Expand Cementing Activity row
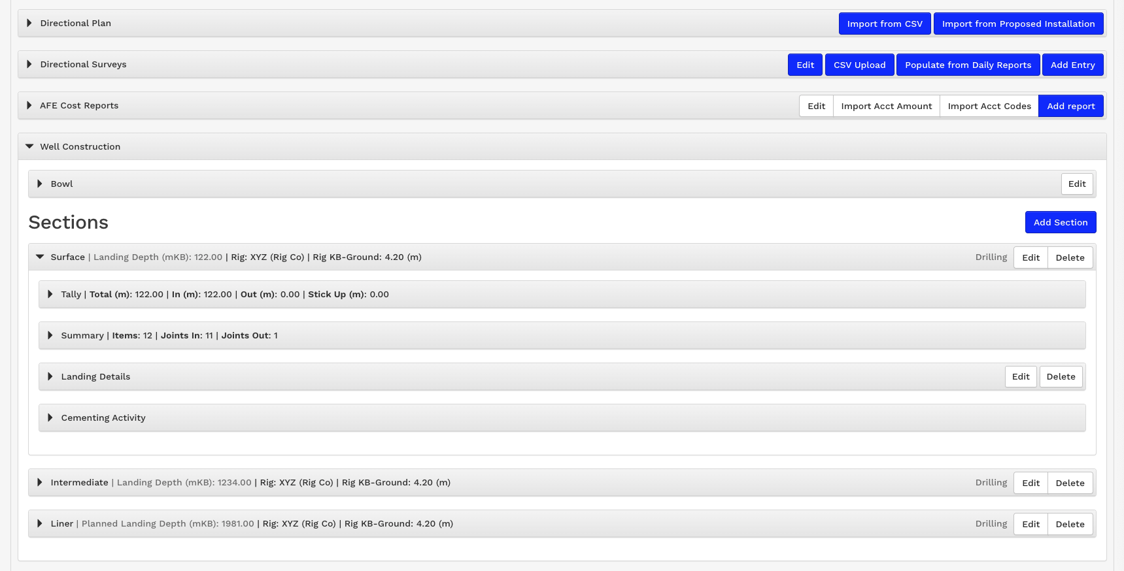 coord(50,418)
